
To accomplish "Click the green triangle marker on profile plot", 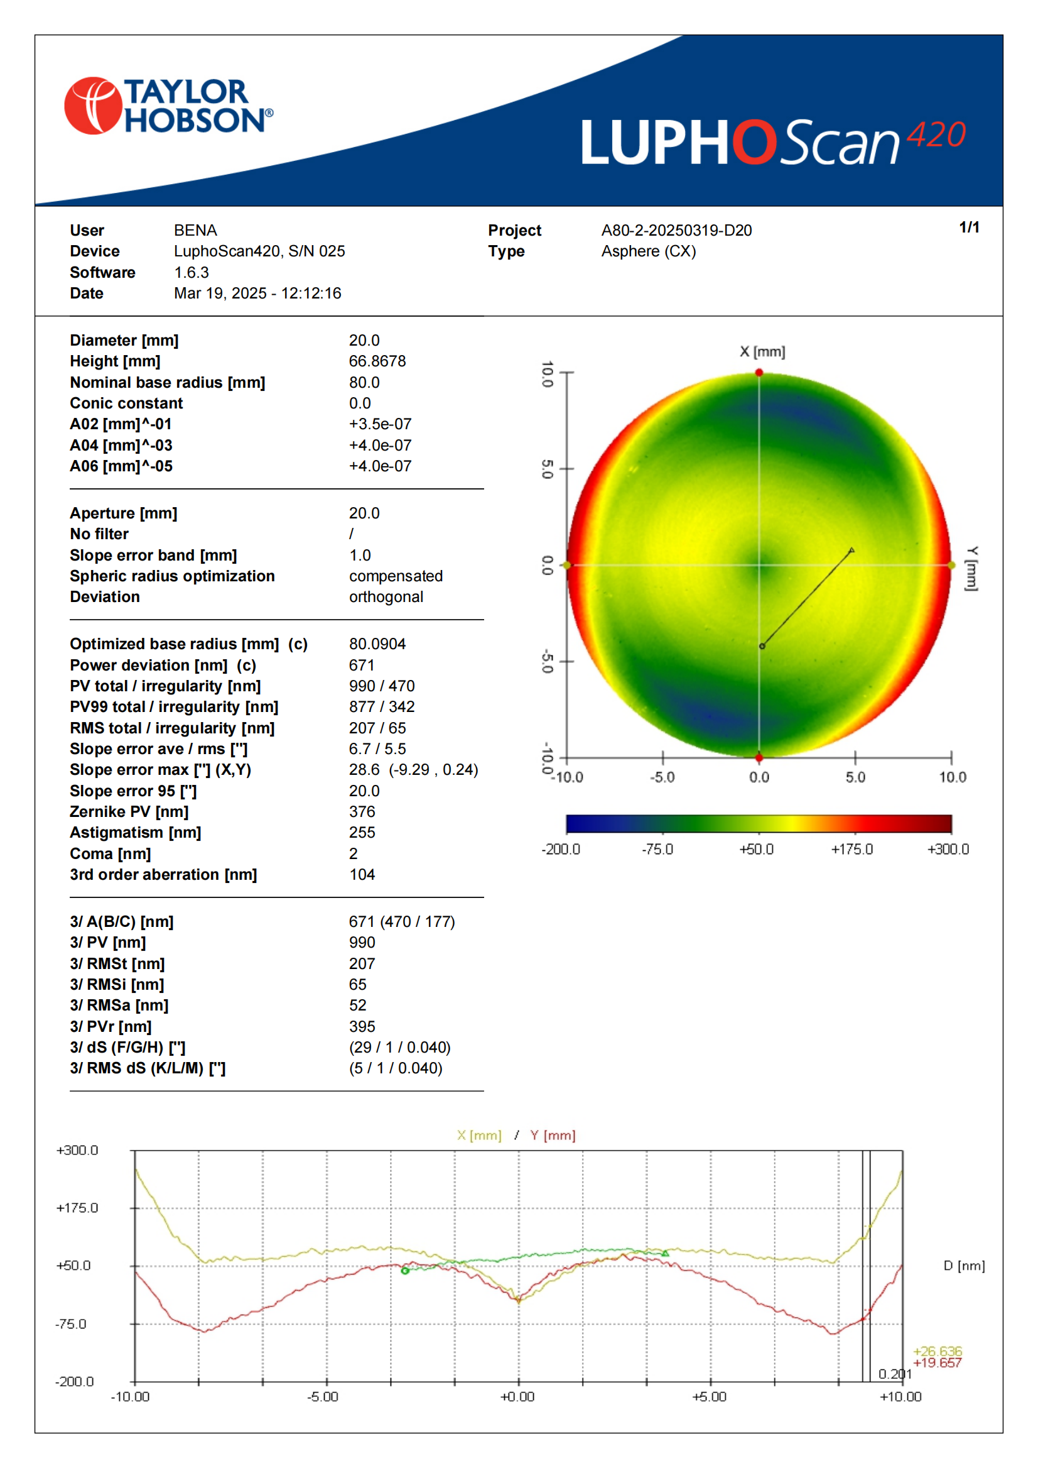I will (x=665, y=1254).
